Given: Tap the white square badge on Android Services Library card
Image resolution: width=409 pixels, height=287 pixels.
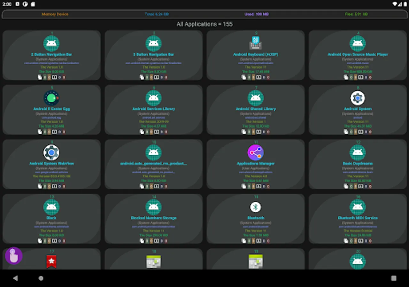Looking at the screenshot, I should pyautogui.click(x=157, y=132).
